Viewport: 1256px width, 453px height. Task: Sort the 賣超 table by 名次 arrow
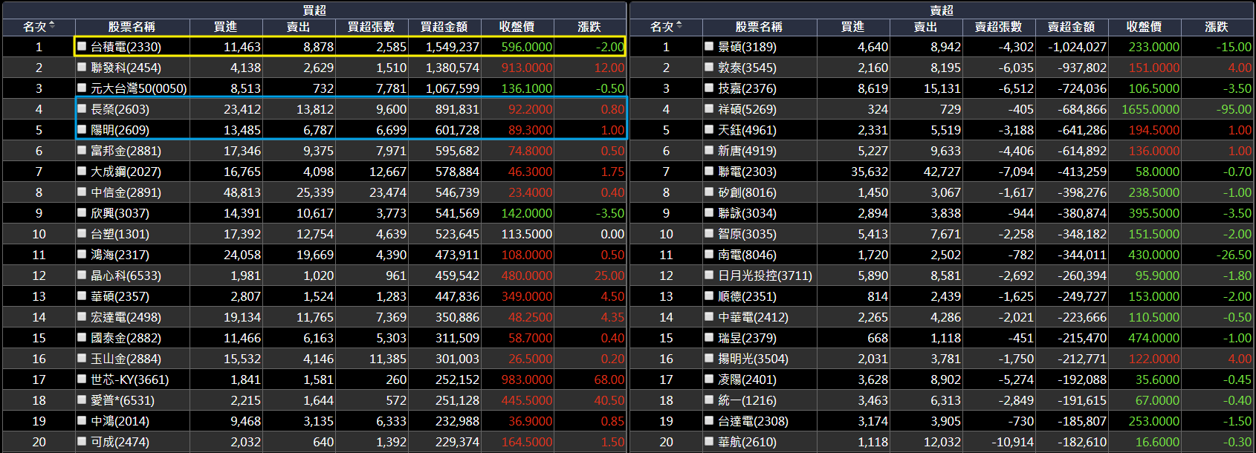point(679,26)
